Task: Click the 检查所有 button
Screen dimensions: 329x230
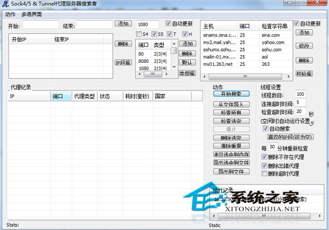Action: pos(231,113)
